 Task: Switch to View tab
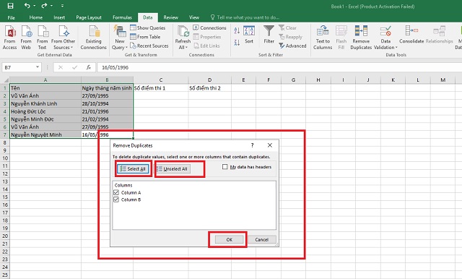pyautogui.click(x=194, y=17)
